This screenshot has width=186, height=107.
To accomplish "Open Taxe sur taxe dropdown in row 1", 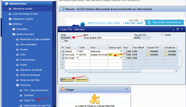I will (x=121, y=51).
